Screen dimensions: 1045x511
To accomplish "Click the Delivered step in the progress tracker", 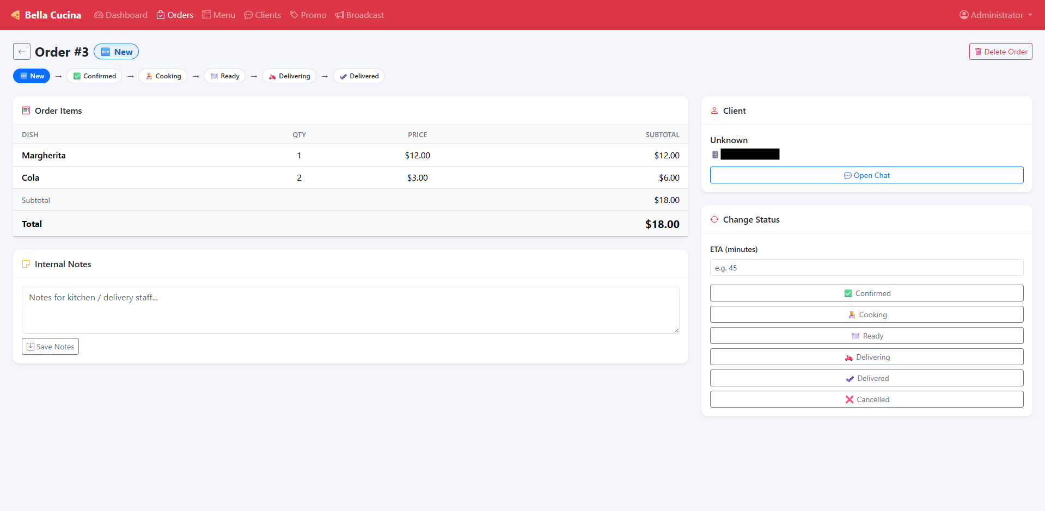I will coord(359,76).
